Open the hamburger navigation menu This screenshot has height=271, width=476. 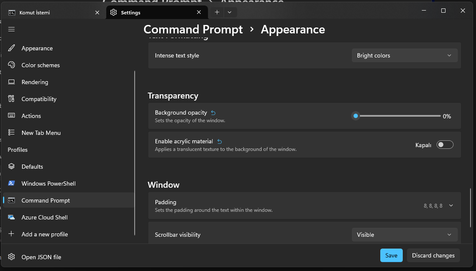click(x=11, y=29)
